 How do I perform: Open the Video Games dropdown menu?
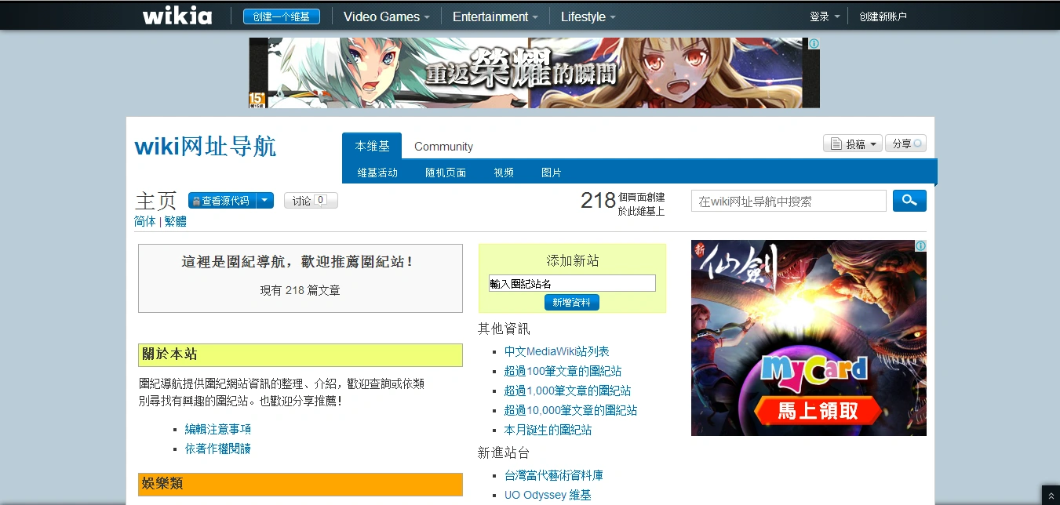click(386, 16)
